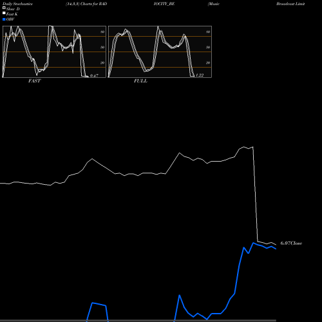Click the 20 level label in FULL chart
322x322 pixels.
208,62
